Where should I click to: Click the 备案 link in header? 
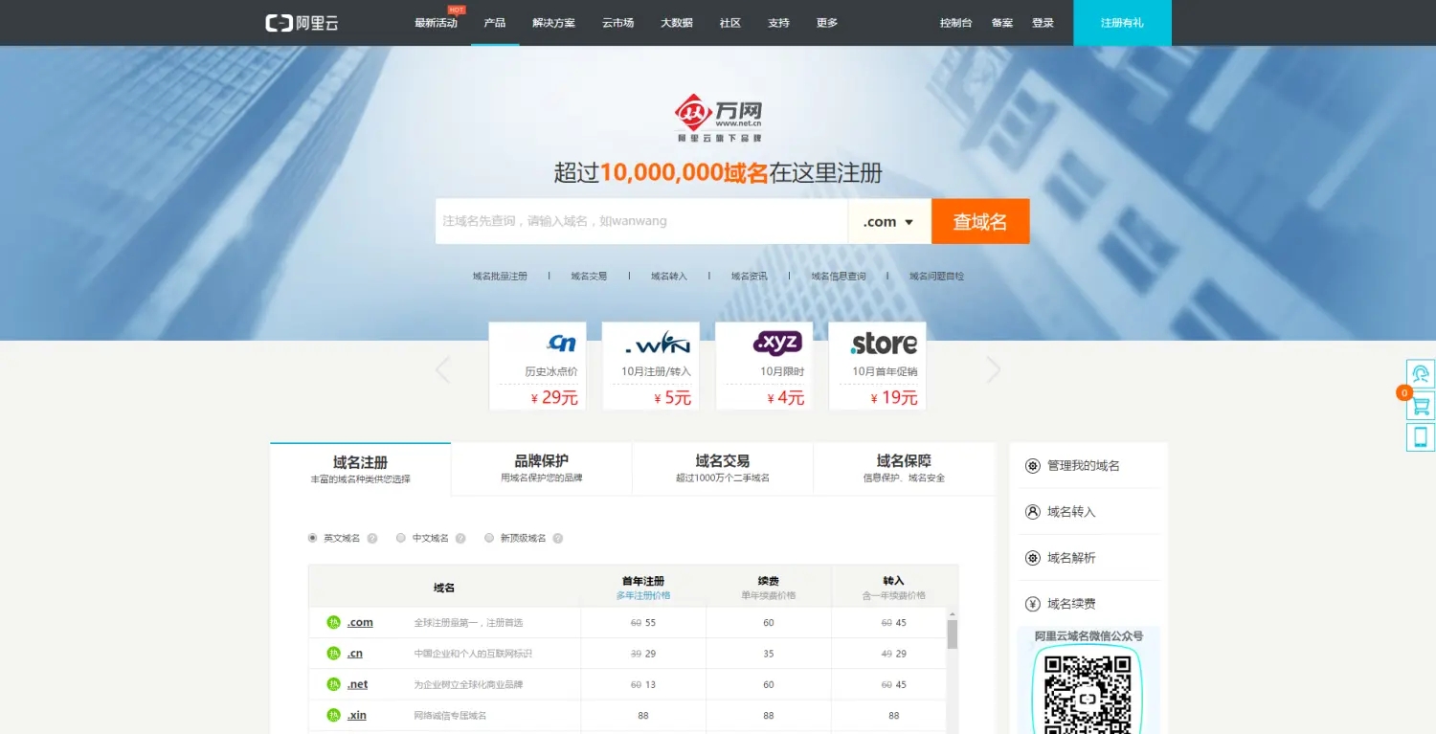click(1002, 23)
